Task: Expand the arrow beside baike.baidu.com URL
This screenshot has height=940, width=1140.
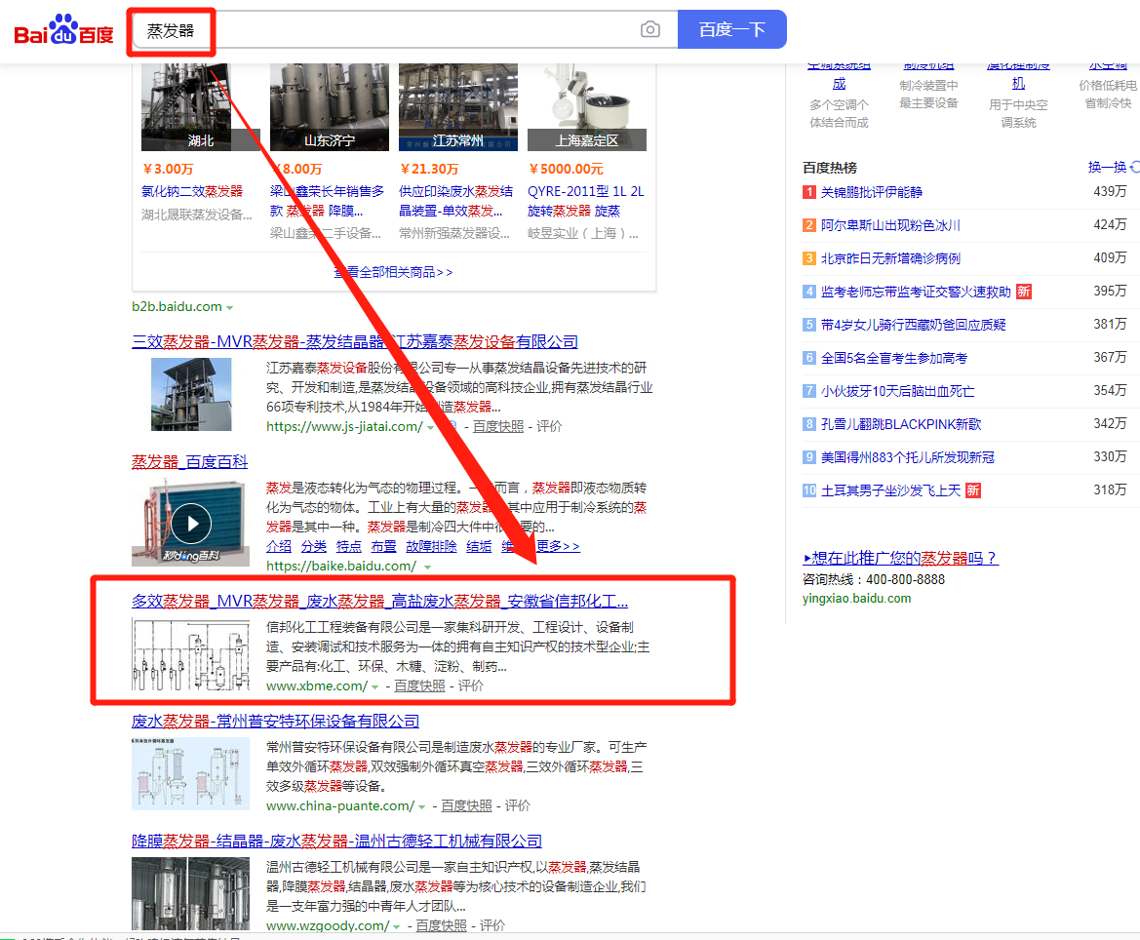Action: 427,568
